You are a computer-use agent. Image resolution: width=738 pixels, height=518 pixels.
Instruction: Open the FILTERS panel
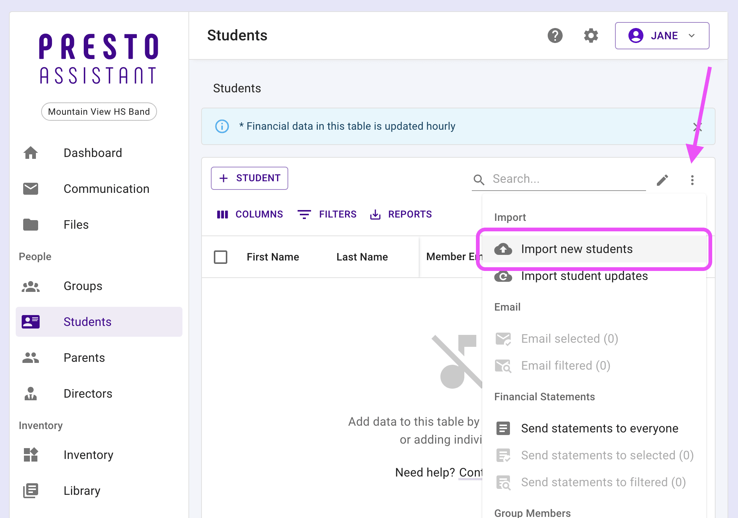[327, 215]
